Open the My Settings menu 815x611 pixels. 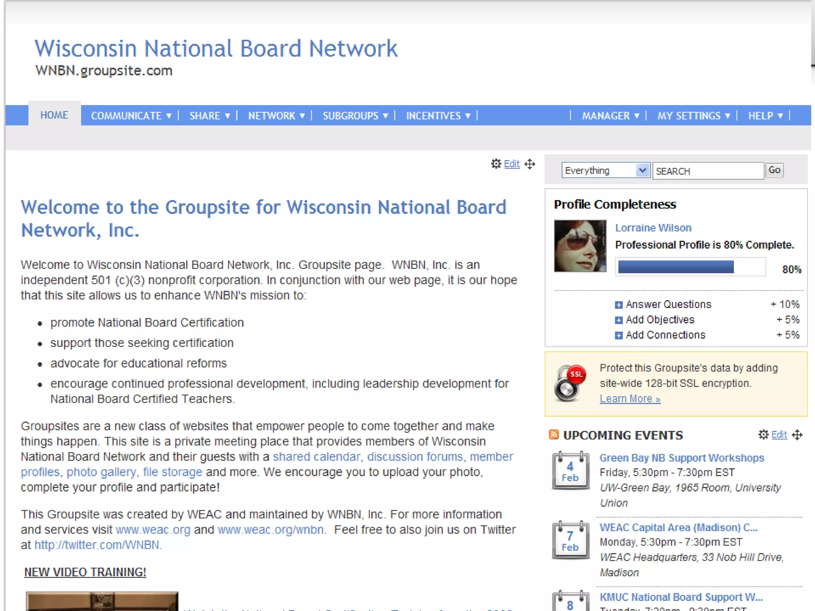[694, 116]
